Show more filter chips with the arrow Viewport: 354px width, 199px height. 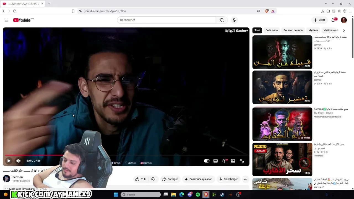point(344,30)
